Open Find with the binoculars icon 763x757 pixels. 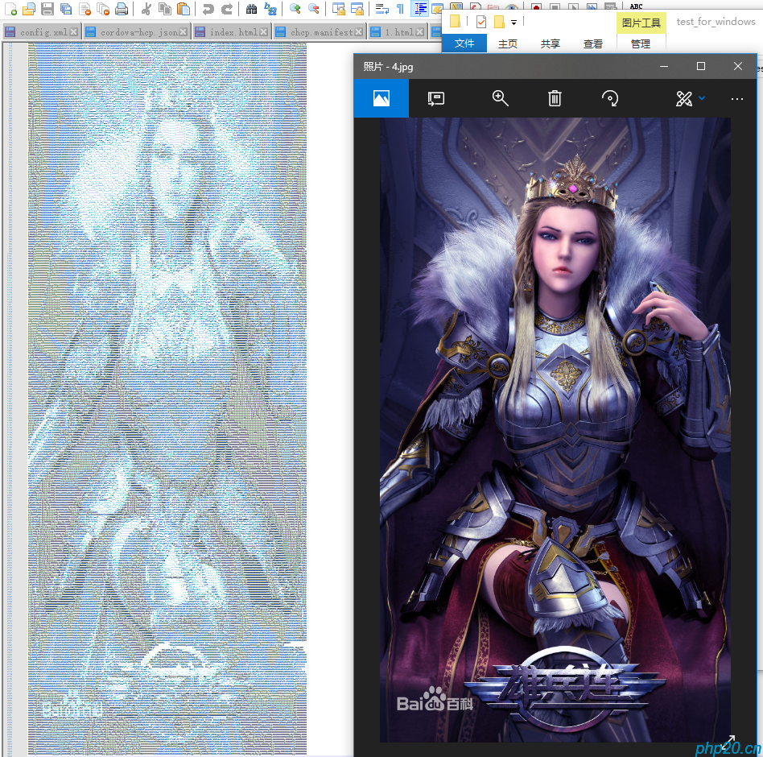(251, 8)
